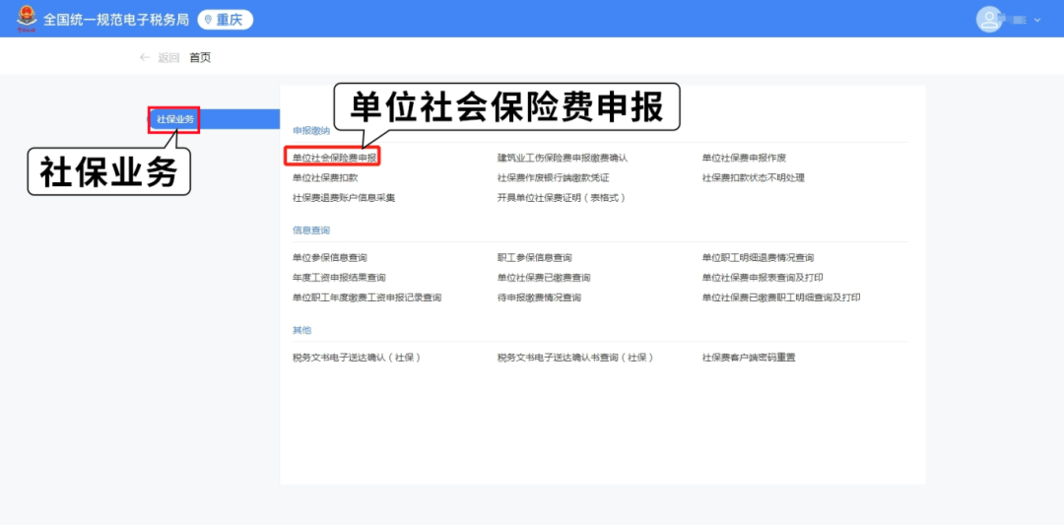This screenshot has height=525, width=1064.
Task: Expand the user account dropdown arrow
Action: [1036, 20]
